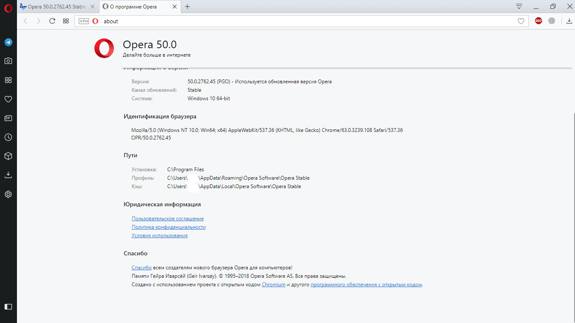575x323 pixels.
Task: Open Personal News in the sidebar
Action: (8, 118)
